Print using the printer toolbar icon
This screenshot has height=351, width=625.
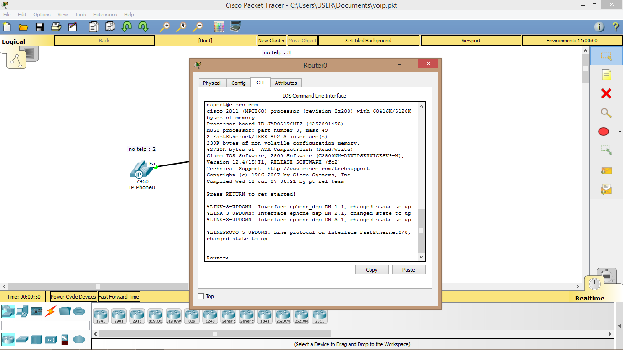56,27
